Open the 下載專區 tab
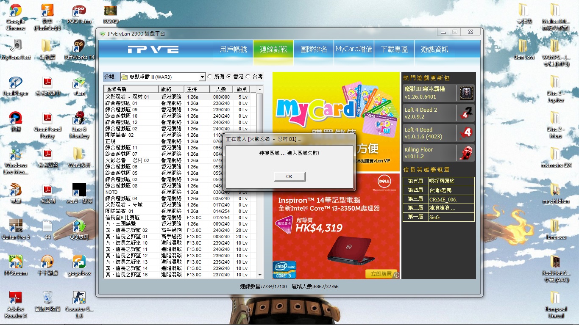 [394, 50]
